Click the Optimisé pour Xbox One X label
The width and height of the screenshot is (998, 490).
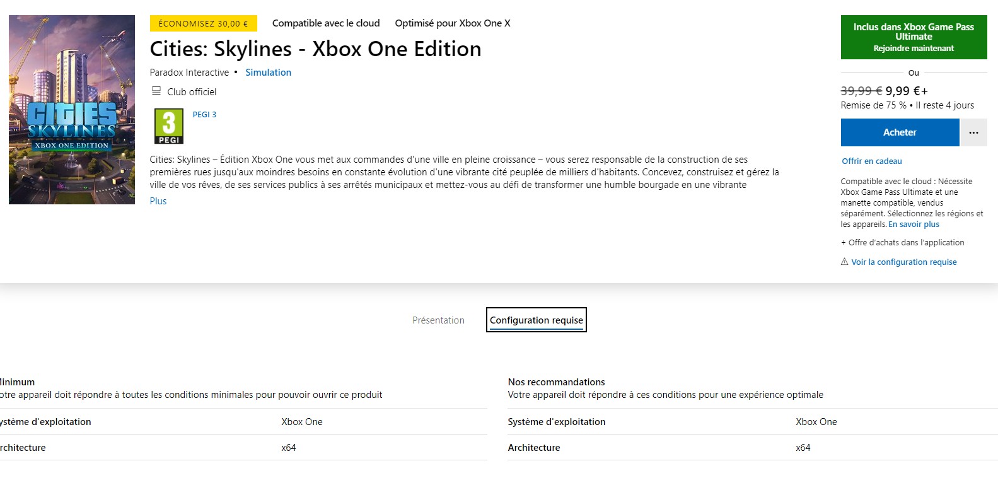453,23
